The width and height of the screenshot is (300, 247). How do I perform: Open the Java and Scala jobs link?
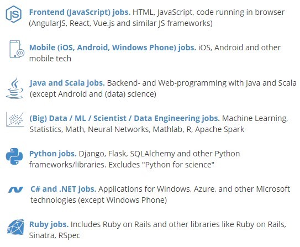[67, 83]
